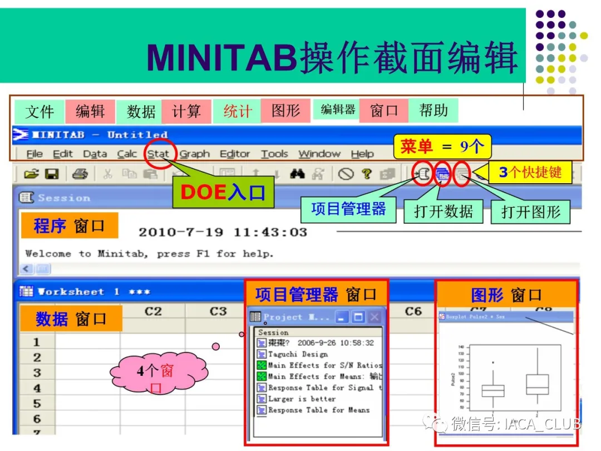This screenshot has width=601, height=451.
Task: Click the Paste toolbar icon
Action: [x=150, y=174]
